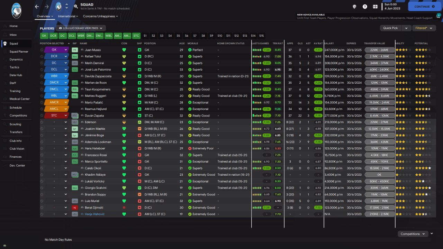Viewport: 443px width, 249px height.
Task: Click Caleb Okoli's potential star rating
Action: tap(423, 168)
